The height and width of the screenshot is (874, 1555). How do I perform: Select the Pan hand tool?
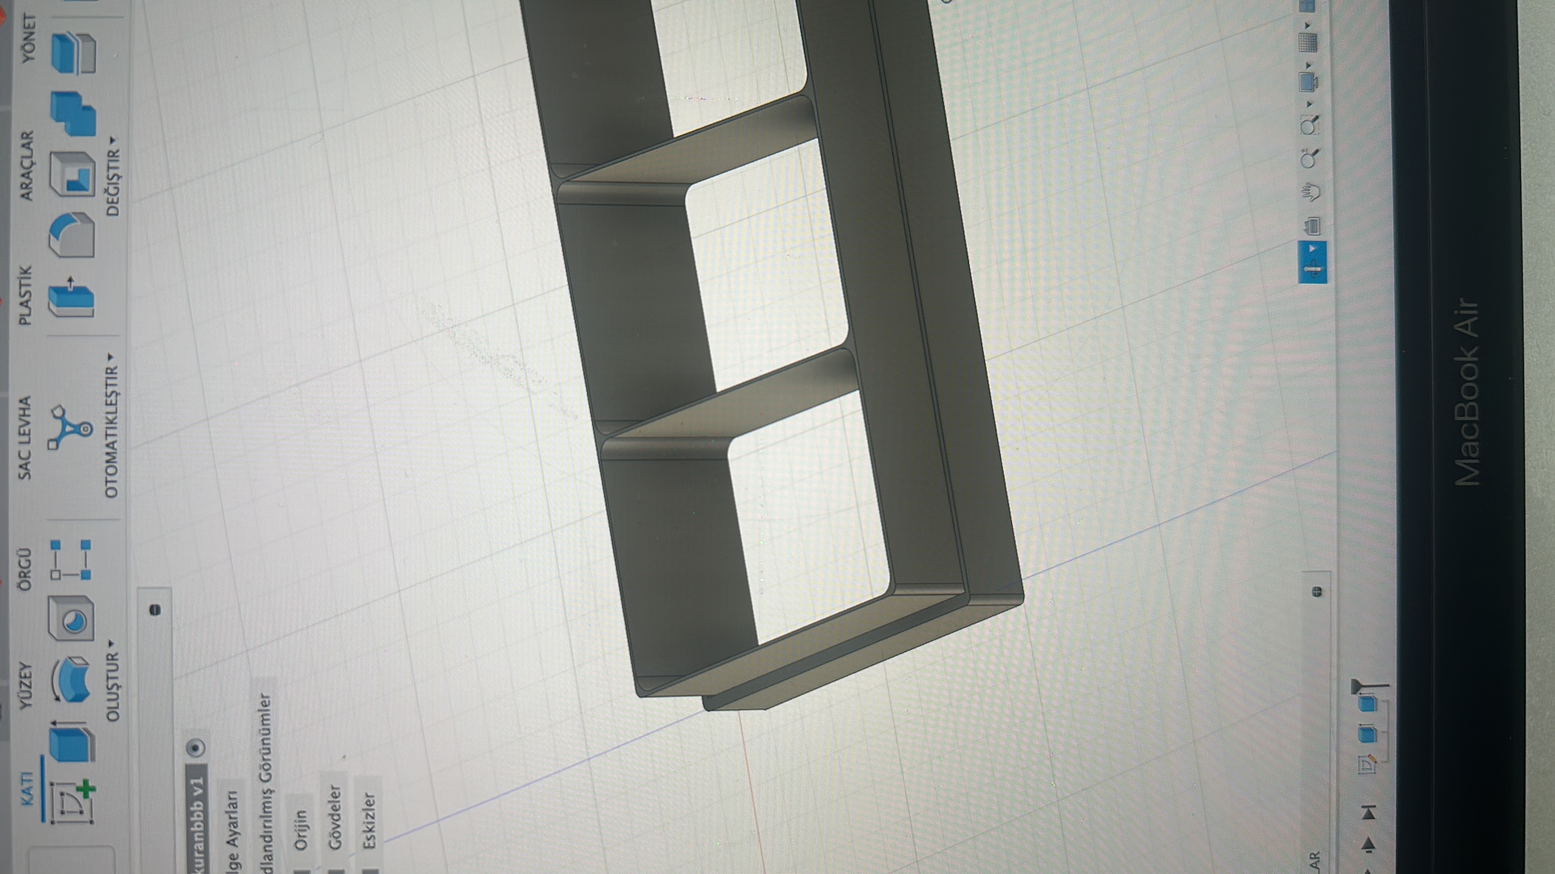1311,193
